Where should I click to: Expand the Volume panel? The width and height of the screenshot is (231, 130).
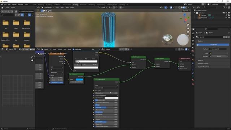pos(200,60)
